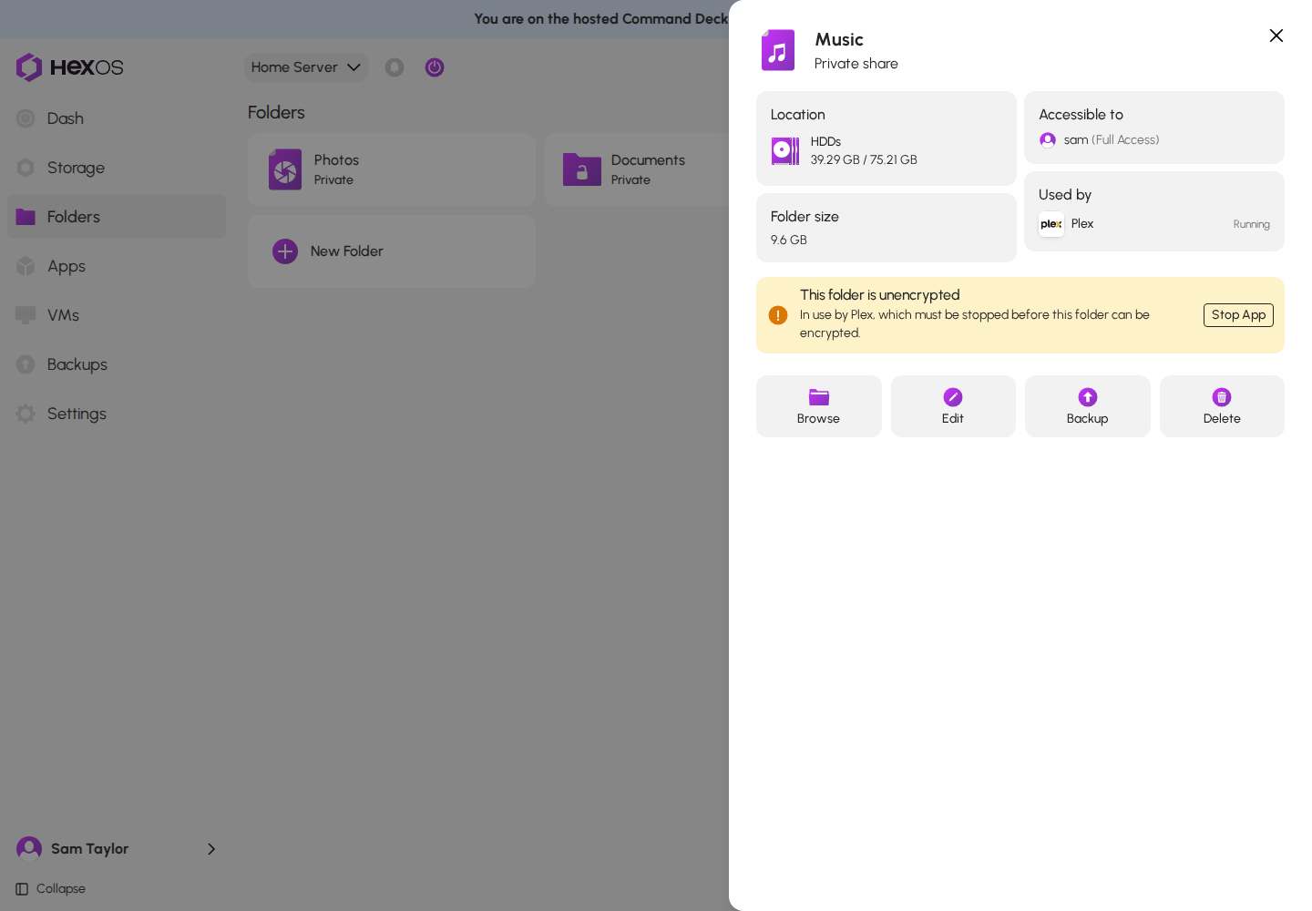Click the HexOS logo icon
The height and width of the screenshot is (911, 1312).
pos(29,67)
